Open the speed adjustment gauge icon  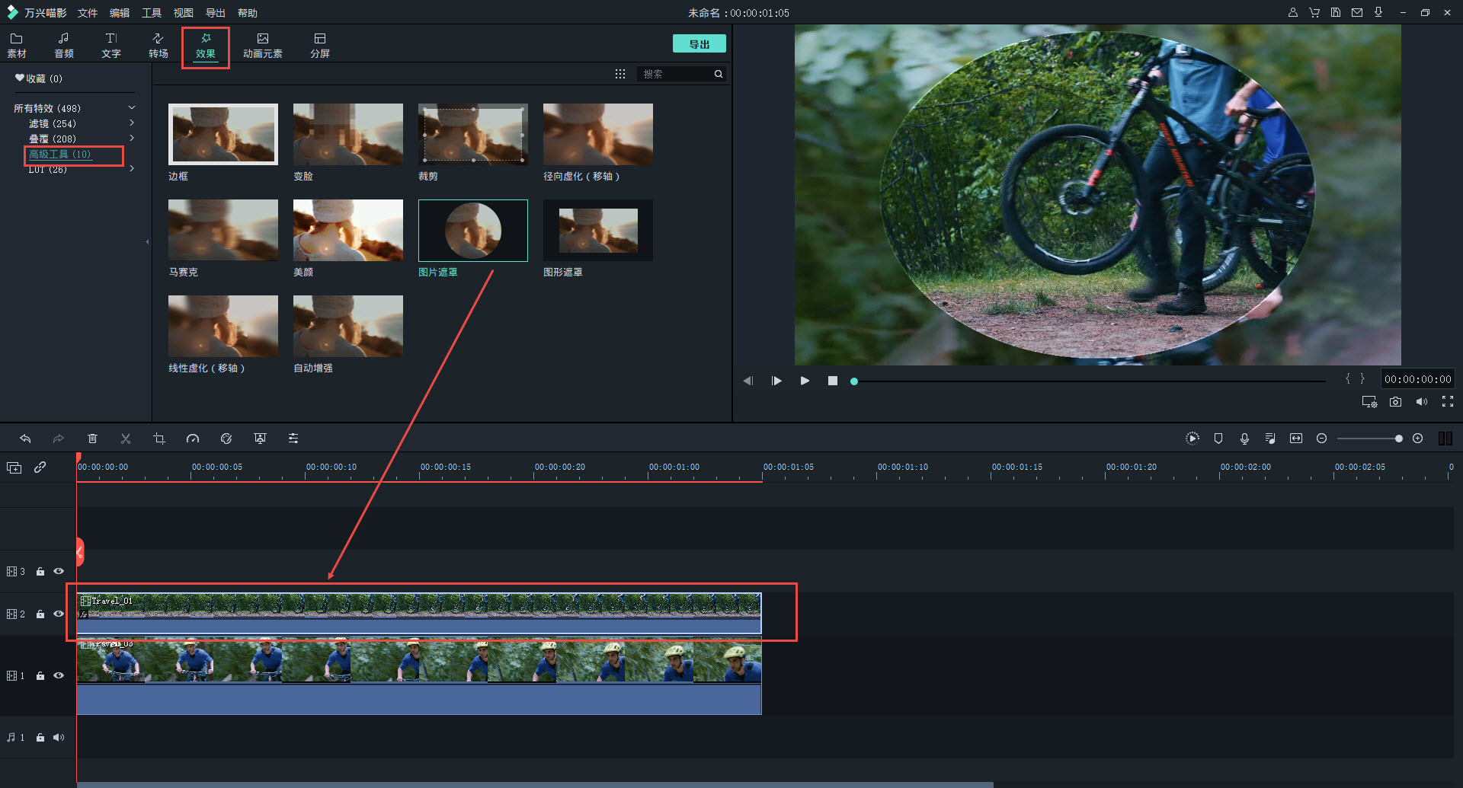click(x=193, y=439)
